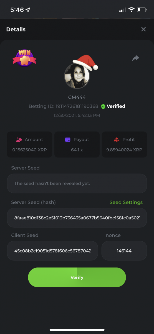Open CM444's profile avatar

pos(77,76)
